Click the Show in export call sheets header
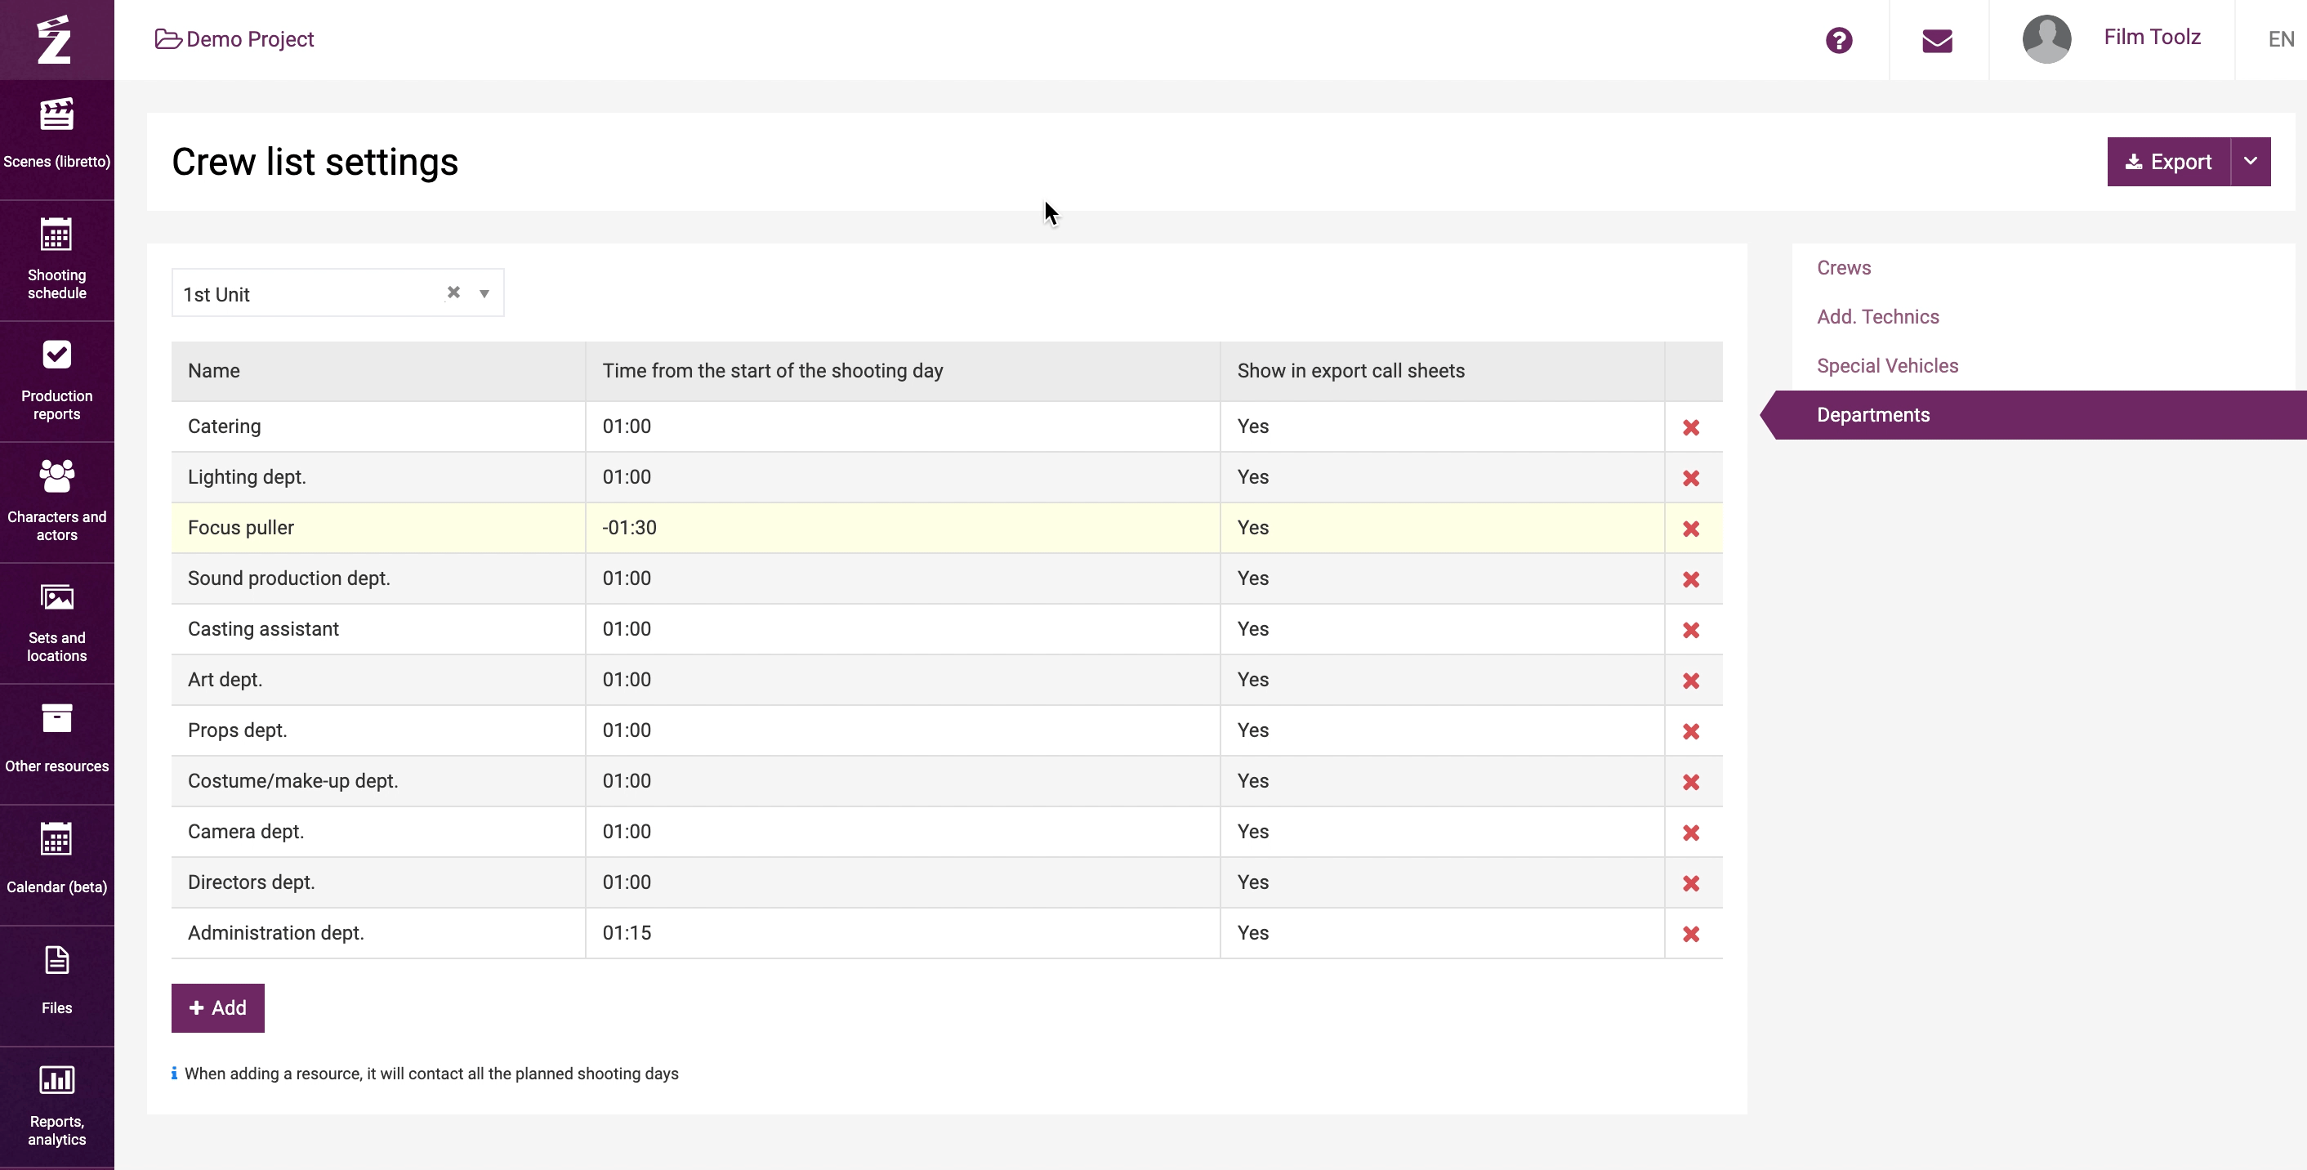Viewport: 2307px width, 1170px height. [1442, 371]
